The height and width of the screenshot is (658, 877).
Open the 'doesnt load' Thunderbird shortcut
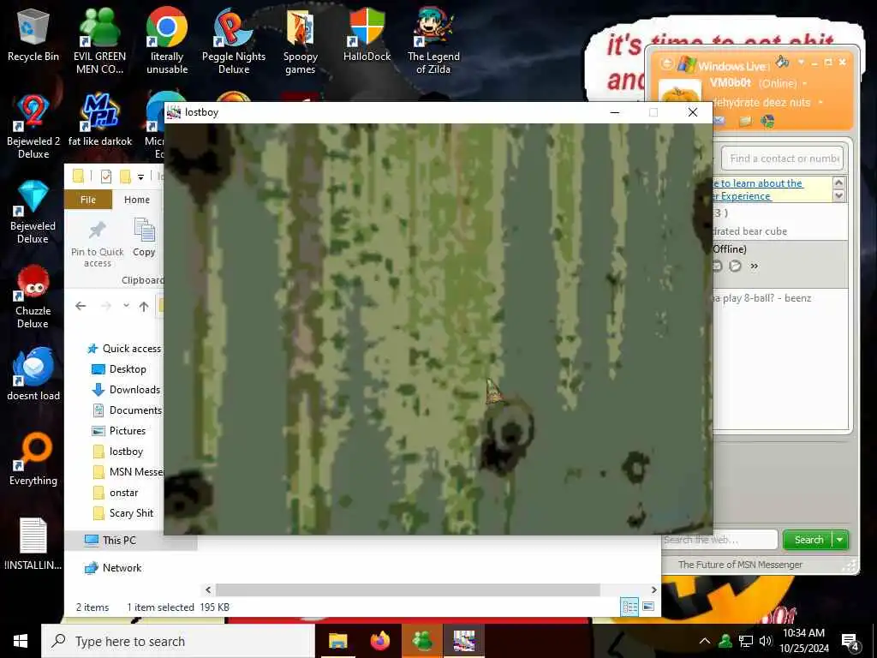tap(33, 374)
